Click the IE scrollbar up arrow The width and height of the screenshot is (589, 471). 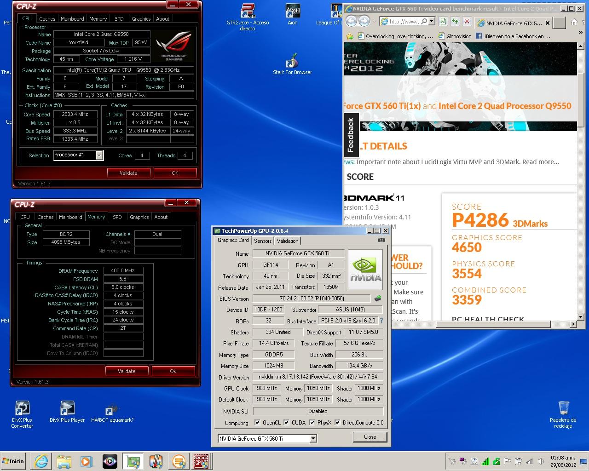point(581,46)
